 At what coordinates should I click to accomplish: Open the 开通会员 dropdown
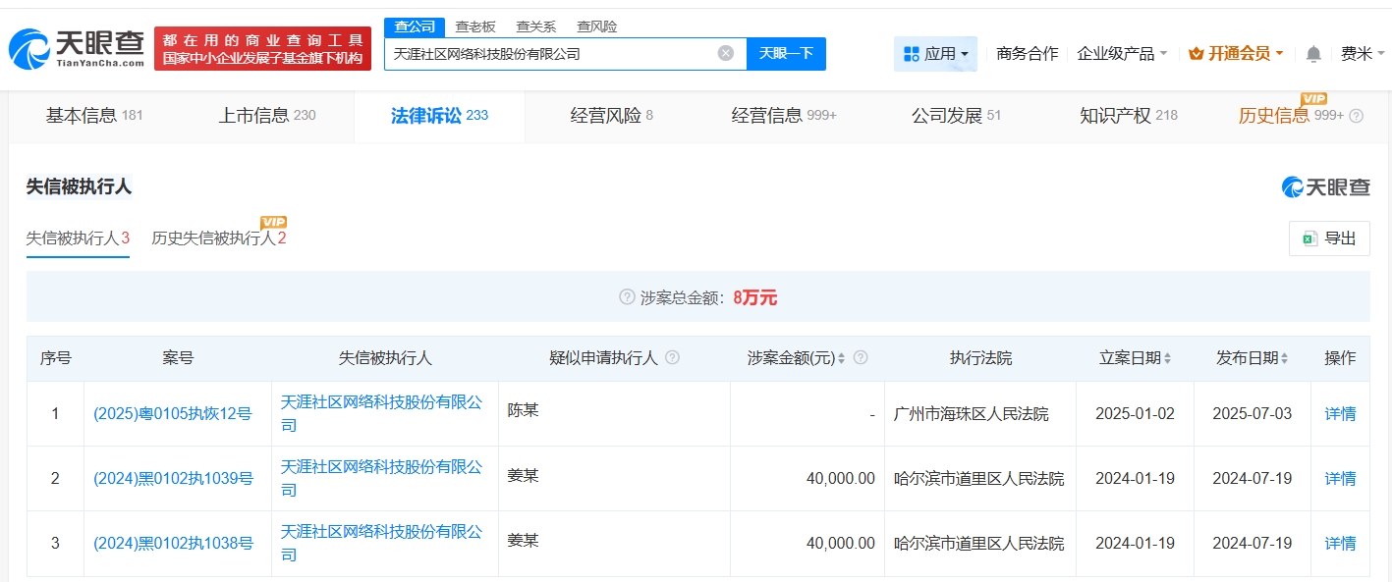pos(1236,53)
